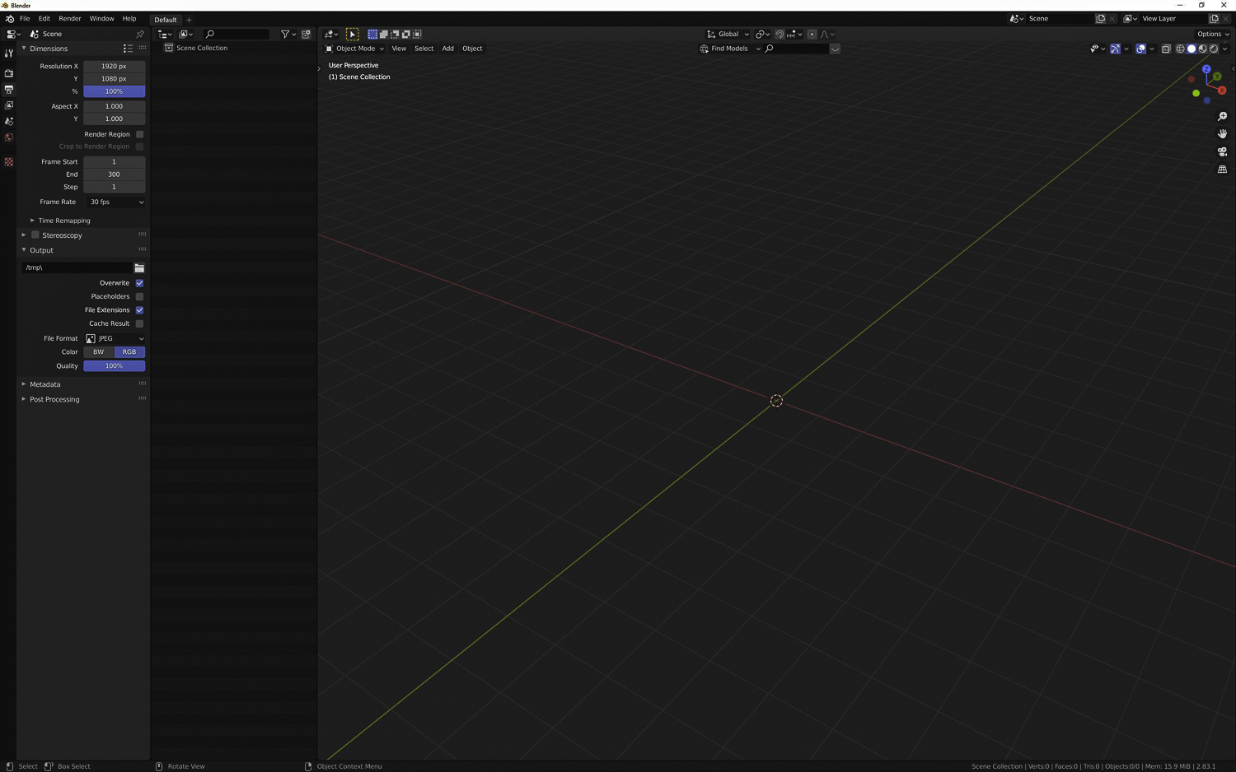Click the resolution percentage 100% slider
This screenshot has height=772, width=1236.
(x=115, y=91)
